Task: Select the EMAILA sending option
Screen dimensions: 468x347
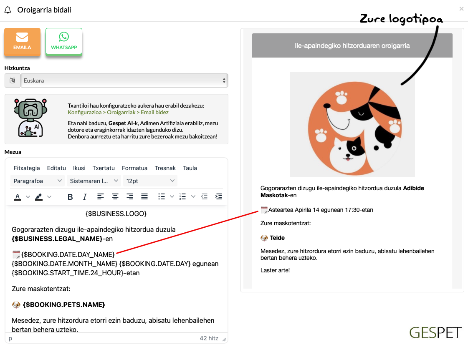Action: (22, 42)
